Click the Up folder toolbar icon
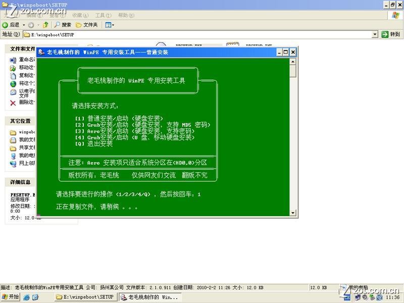 (45, 25)
